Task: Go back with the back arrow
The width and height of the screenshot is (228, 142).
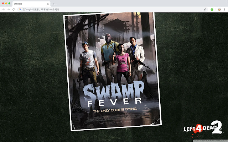Action: pos(4,10)
